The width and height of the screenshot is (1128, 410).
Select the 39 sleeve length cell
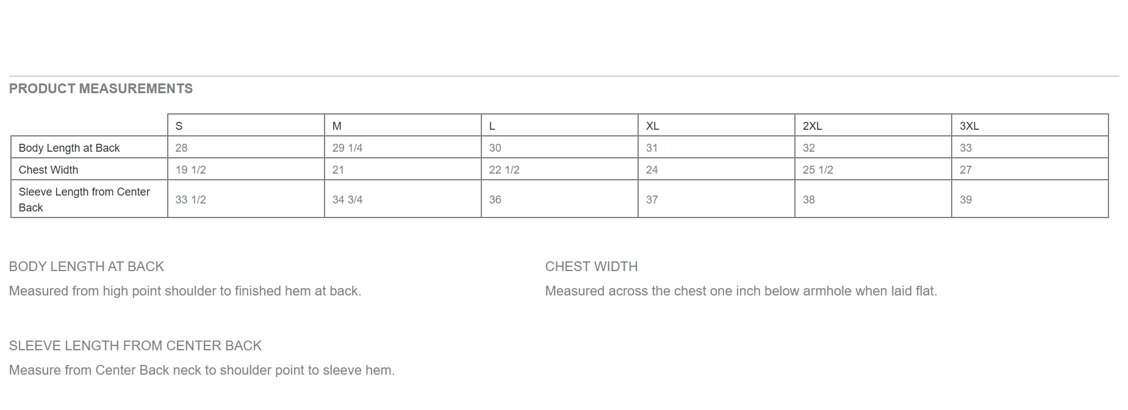coord(966,200)
